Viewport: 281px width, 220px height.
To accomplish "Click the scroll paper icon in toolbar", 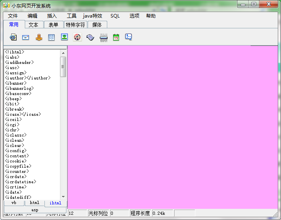I will pos(90,37).
